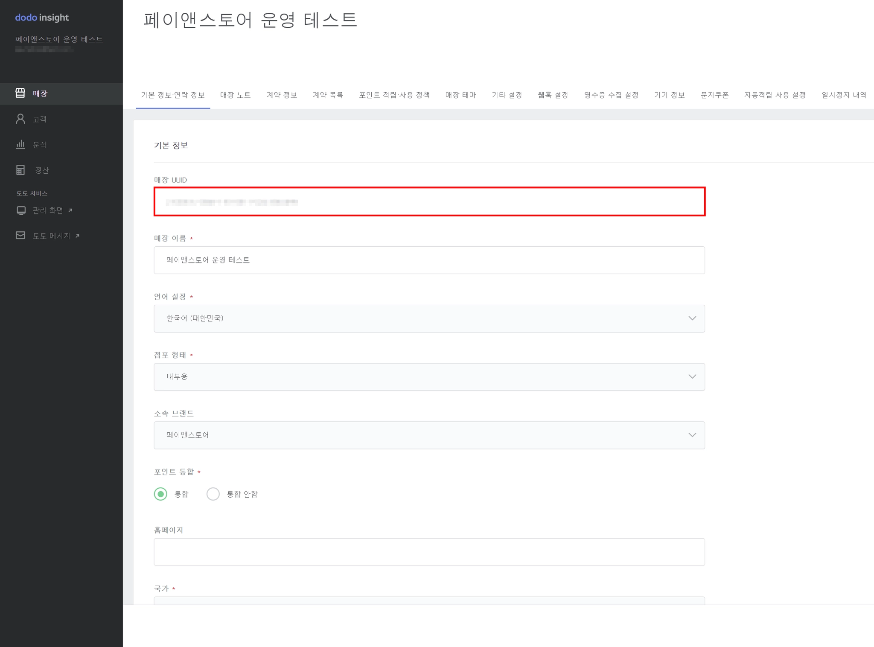Expand the 소속 브랜드 dropdown
874x647 pixels.
(429, 435)
